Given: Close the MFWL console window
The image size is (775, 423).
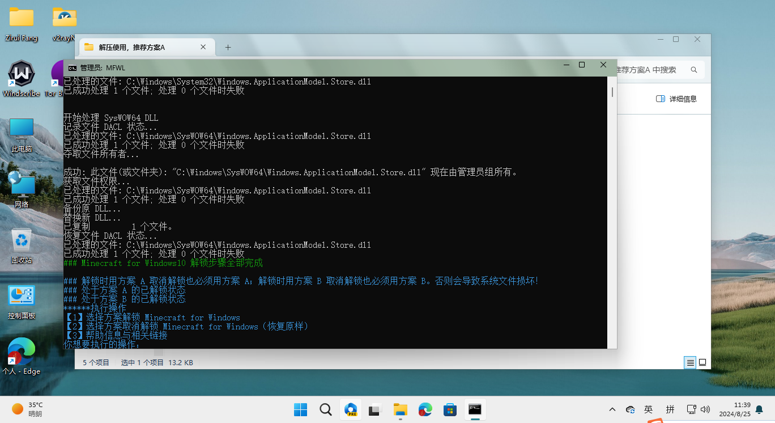Looking at the screenshot, I should [x=603, y=65].
